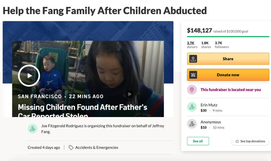Open the See all donations list
The image size is (271, 161).
pyautogui.click(x=198, y=141)
